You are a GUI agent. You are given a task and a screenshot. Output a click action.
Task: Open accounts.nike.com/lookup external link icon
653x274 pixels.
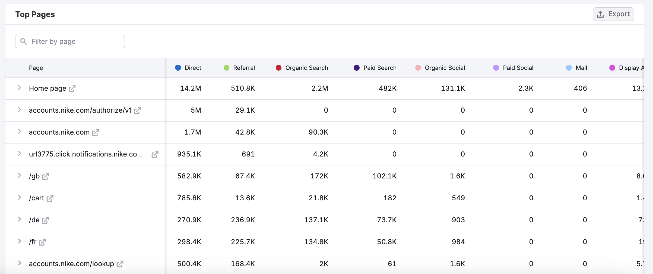point(120,264)
